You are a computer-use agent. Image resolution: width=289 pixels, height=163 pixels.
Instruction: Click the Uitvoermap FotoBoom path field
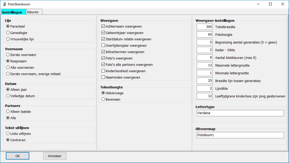pyautogui.click(x=240, y=135)
